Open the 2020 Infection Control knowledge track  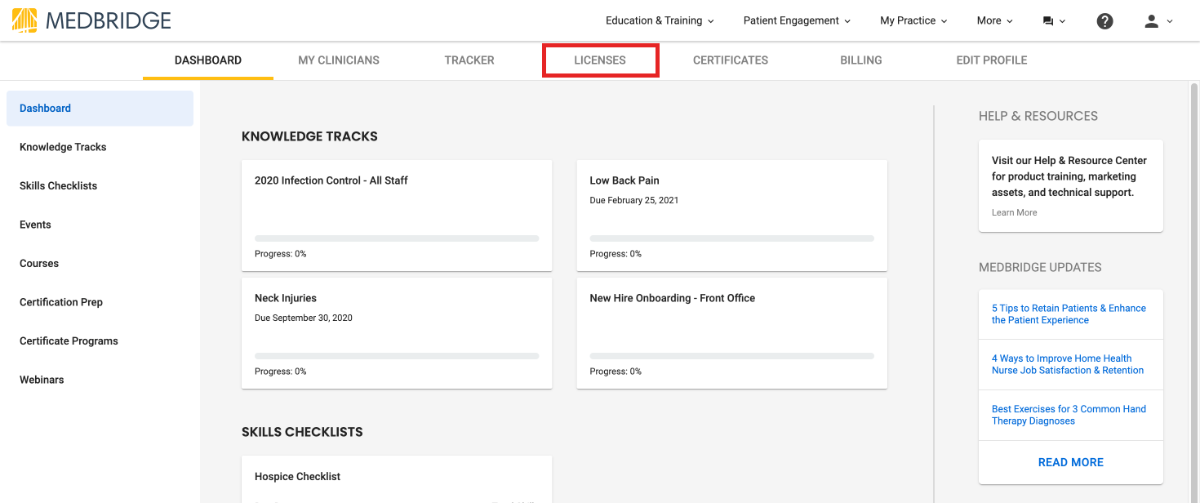coord(397,216)
